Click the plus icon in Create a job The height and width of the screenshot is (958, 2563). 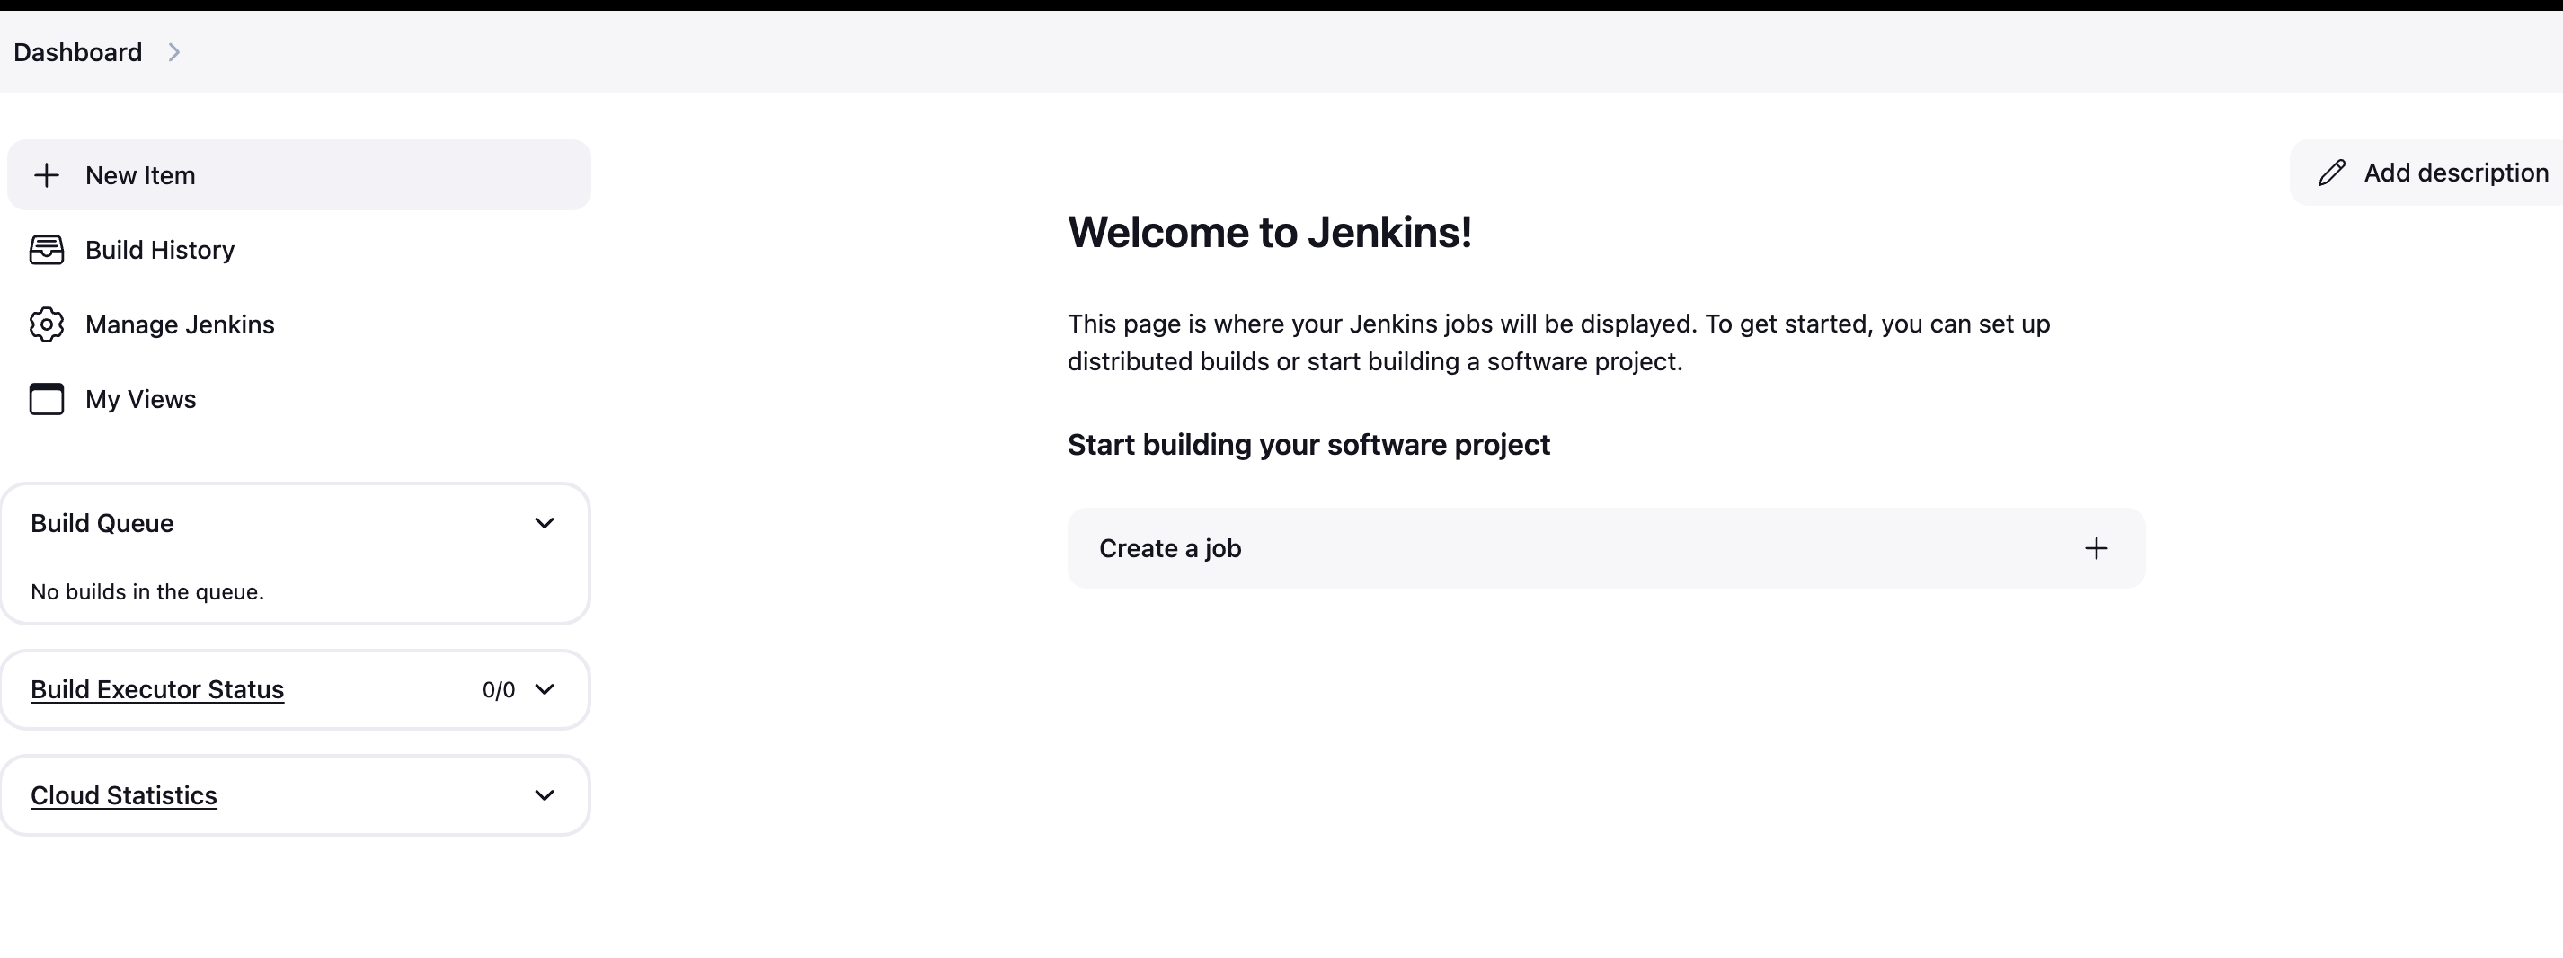pos(2096,548)
